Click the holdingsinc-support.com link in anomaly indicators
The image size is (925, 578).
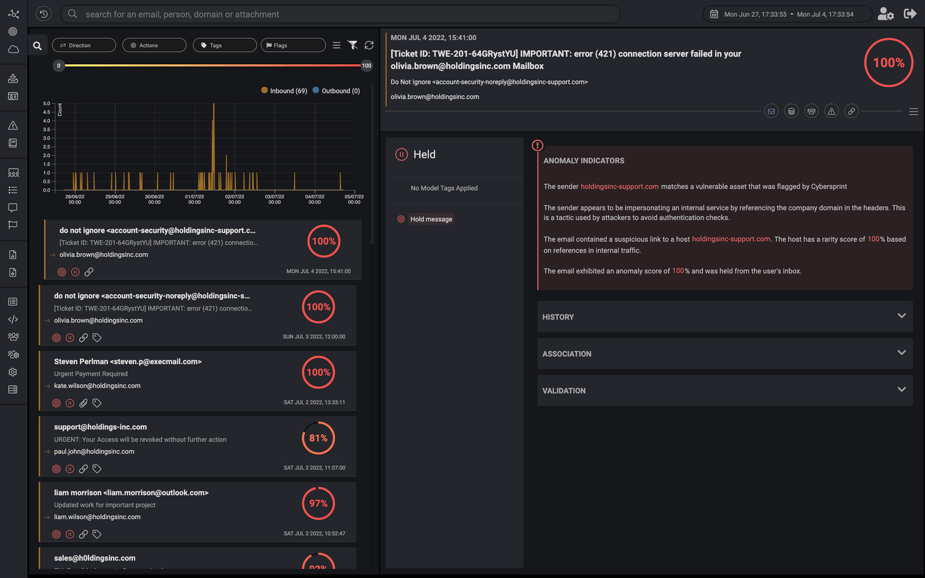point(619,186)
